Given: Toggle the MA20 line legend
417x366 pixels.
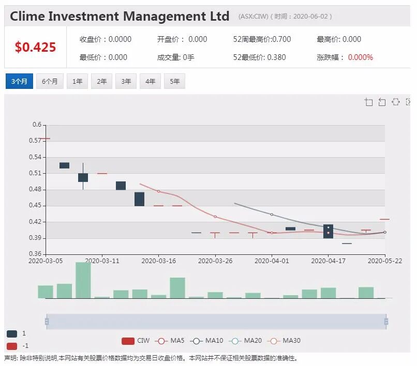Looking at the screenshot, I should click(245, 341).
